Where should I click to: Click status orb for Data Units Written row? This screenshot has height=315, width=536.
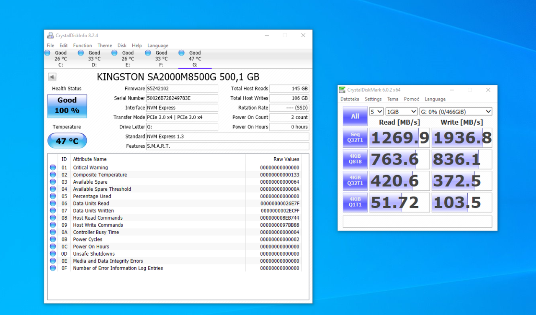[x=53, y=210]
